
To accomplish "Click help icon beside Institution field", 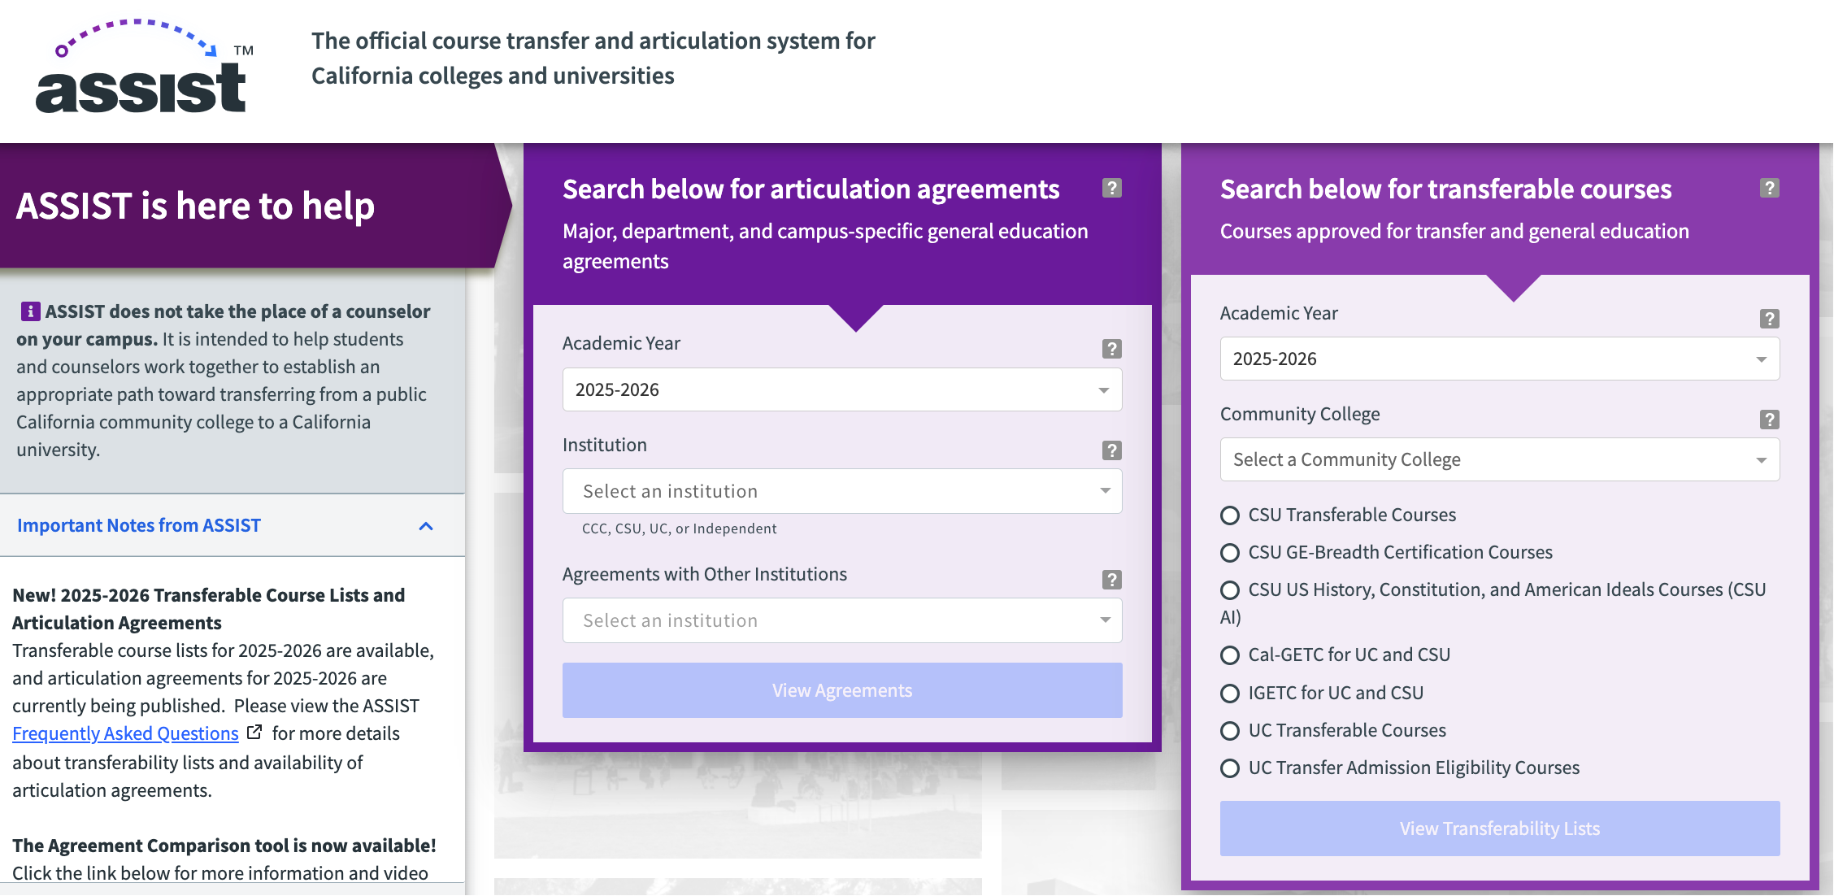I will click(1111, 450).
